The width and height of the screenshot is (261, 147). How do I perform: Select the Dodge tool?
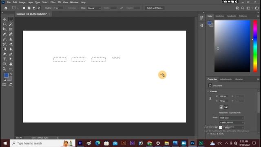pos(4,54)
